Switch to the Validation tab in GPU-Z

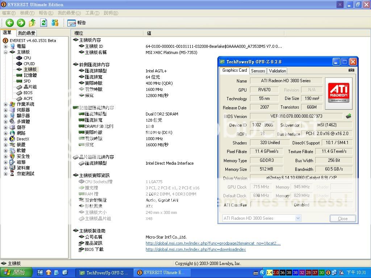tap(277, 71)
